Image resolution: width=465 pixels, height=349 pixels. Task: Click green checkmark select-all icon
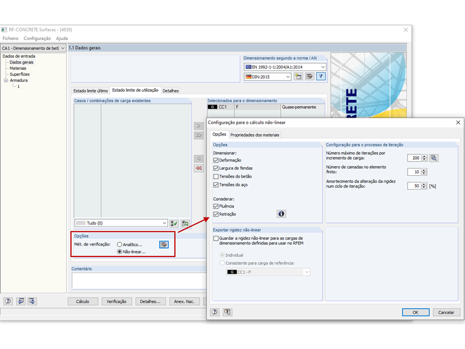point(174,223)
